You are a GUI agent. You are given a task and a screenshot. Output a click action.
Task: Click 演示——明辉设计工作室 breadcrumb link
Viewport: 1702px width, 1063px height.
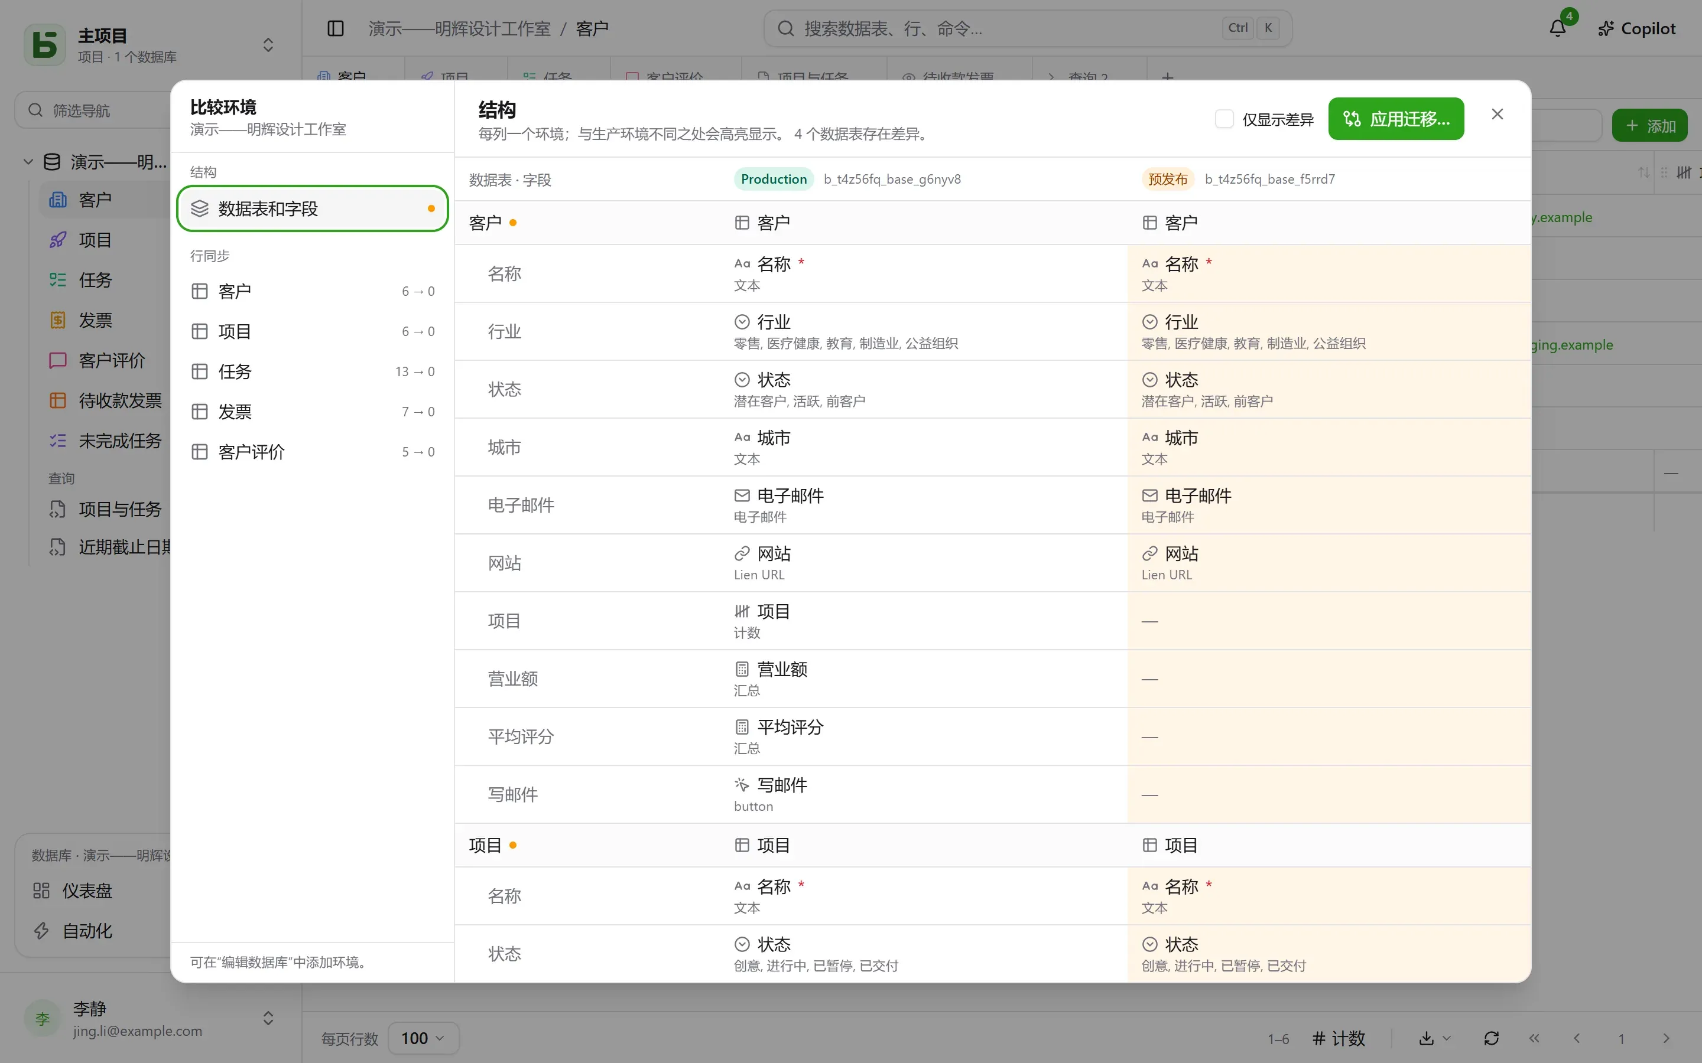459,28
